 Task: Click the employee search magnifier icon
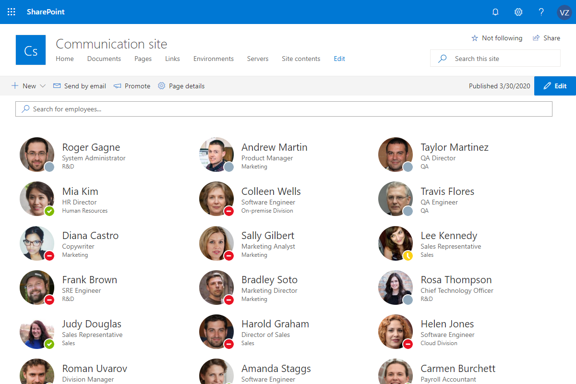[25, 109]
